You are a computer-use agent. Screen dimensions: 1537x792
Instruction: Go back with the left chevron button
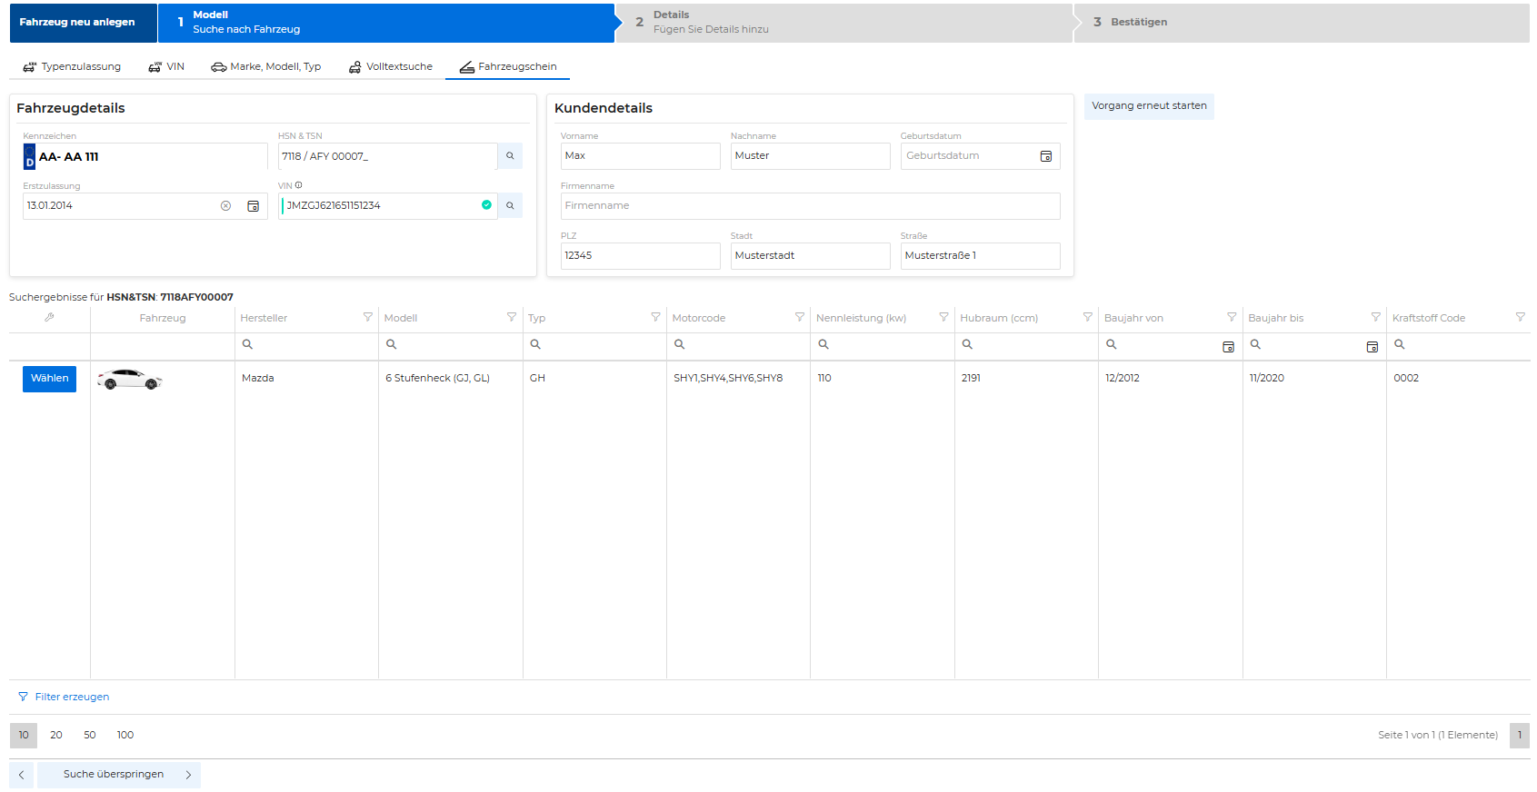click(21, 775)
